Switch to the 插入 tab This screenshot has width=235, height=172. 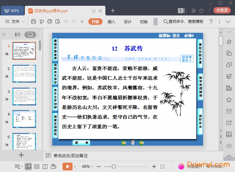[x=111, y=22]
